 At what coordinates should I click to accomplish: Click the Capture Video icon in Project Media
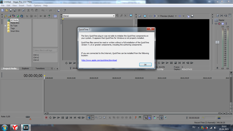9,16
